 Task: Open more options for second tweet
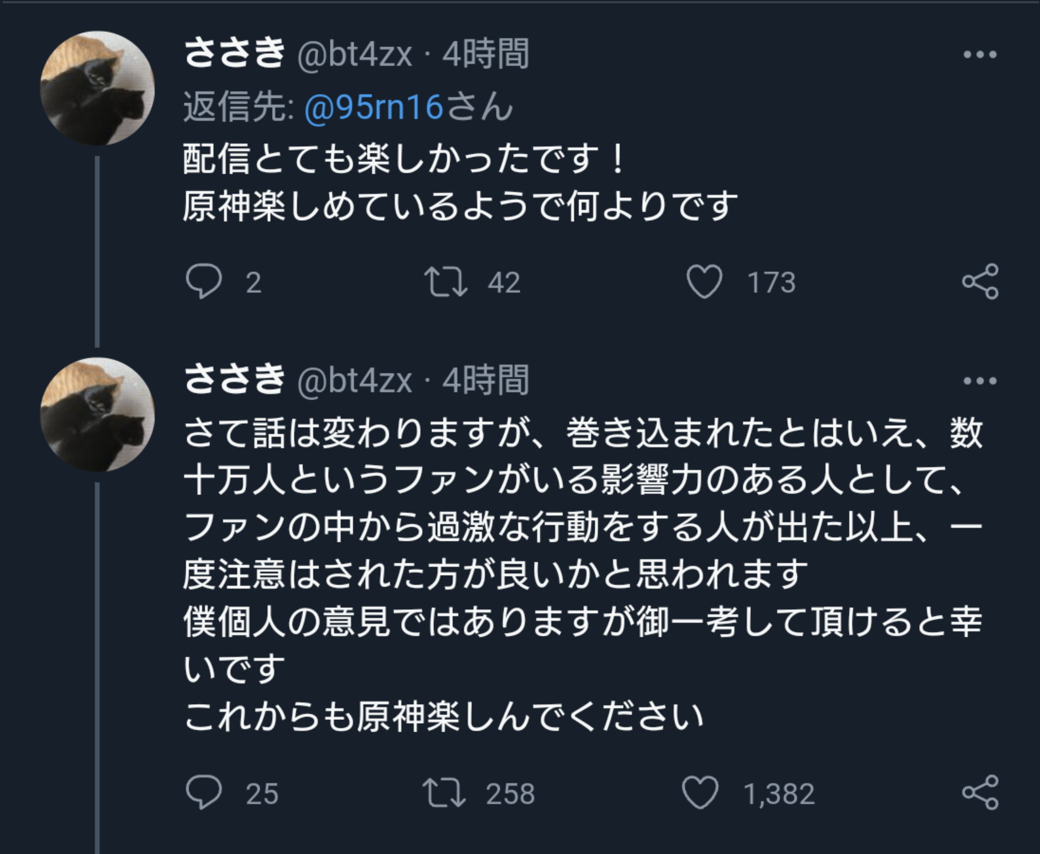980,381
